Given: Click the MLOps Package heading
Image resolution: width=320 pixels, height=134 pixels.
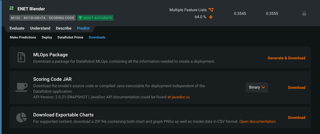Looking at the screenshot, I should 50,55.
